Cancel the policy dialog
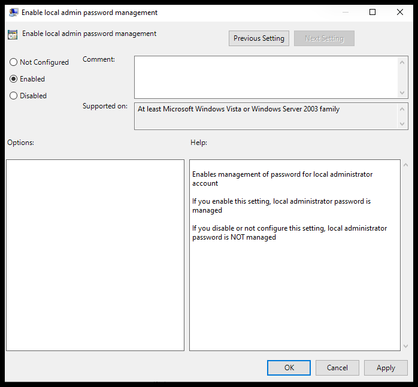The height and width of the screenshot is (387, 418). [337, 368]
